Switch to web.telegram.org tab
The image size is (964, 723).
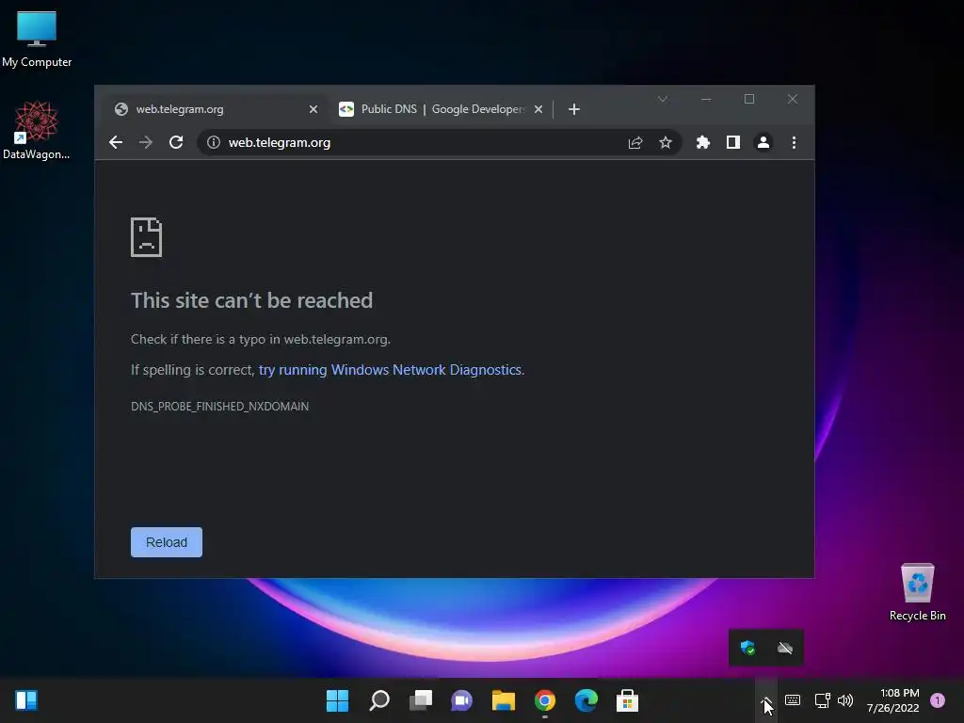tap(216, 109)
